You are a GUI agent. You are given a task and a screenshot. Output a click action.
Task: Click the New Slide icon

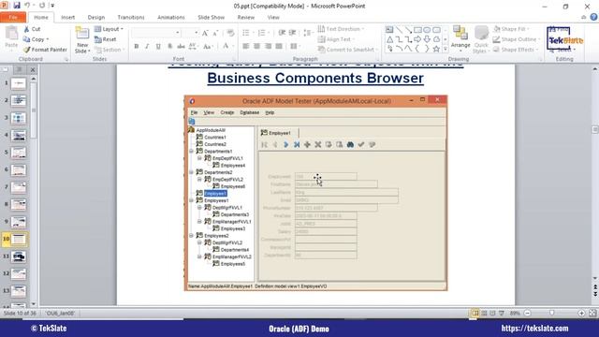81,34
